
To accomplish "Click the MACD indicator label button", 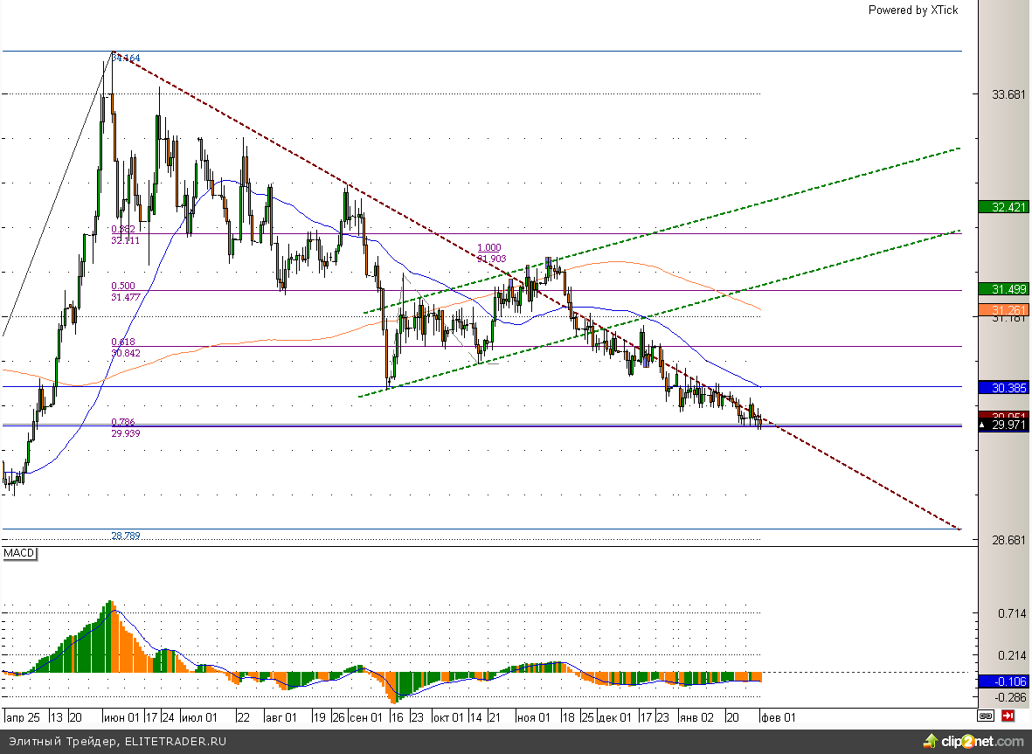I will (x=18, y=554).
